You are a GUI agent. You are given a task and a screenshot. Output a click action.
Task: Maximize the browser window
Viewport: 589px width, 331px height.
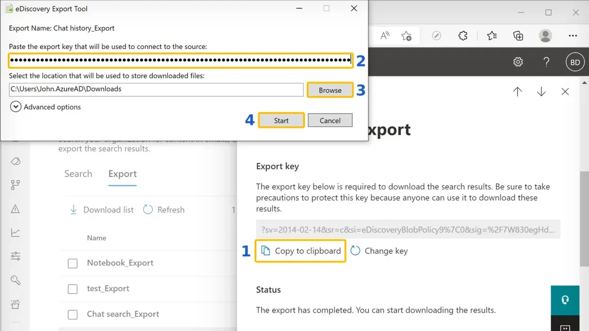pos(549,12)
